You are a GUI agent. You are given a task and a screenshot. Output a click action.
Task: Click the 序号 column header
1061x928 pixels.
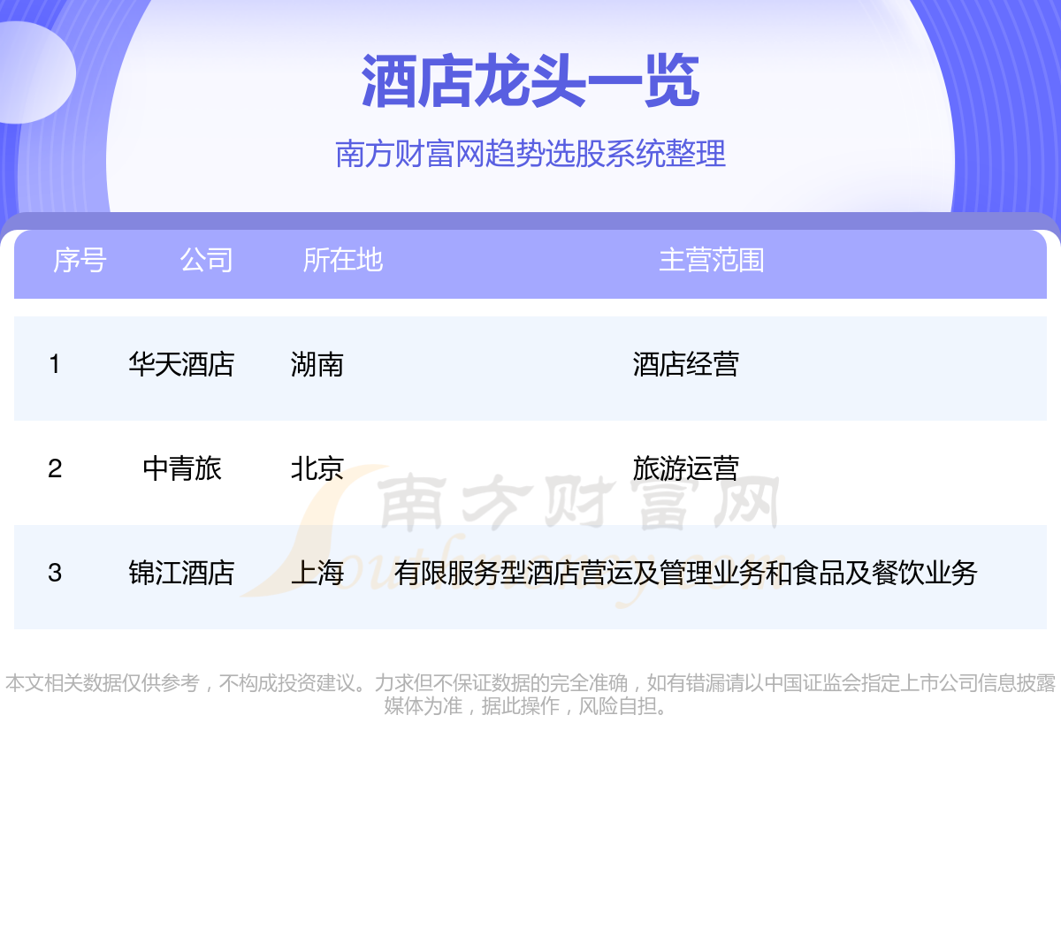(x=80, y=260)
